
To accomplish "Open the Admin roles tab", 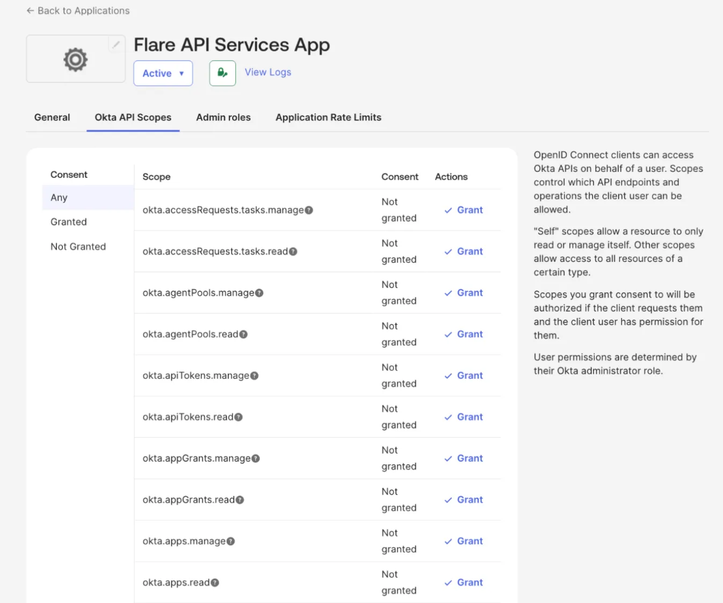I will tap(223, 117).
